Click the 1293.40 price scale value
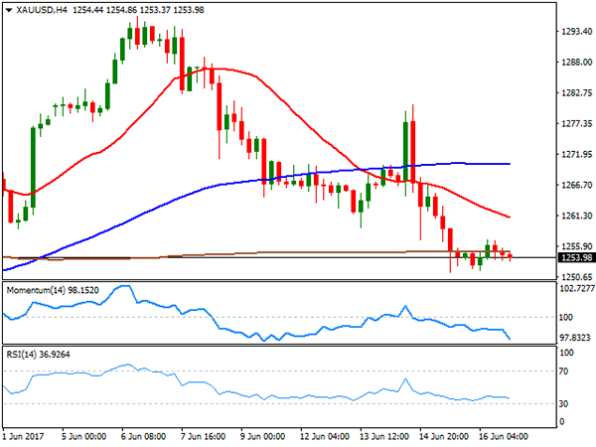Viewport: 596px width, 447px height. pyautogui.click(x=576, y=31)
